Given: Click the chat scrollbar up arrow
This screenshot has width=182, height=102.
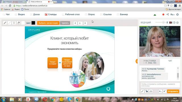Looking at the screenshot, I should point(178,68).
